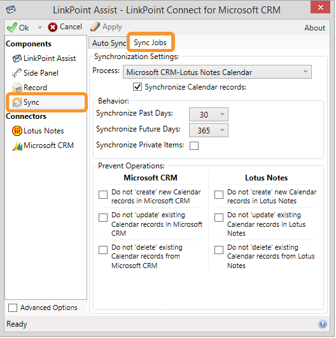Close the LinkPoint Assist window
This screenshot has height=338, width=336.
321,7
